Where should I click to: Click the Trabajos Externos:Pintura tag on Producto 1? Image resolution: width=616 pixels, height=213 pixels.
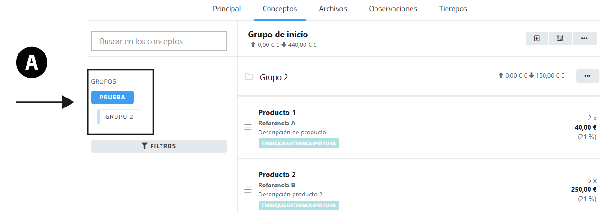point(299,143)
